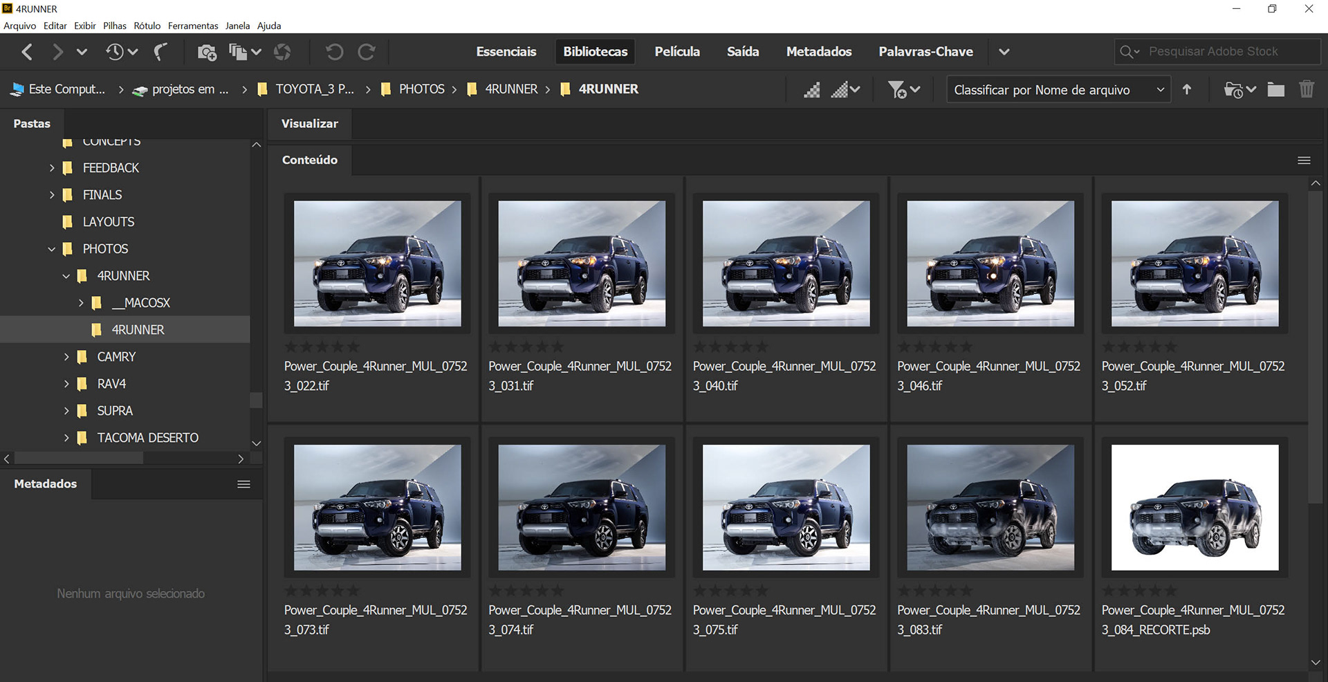The height and width of the screenshot is (682, 1328).
Task: Open in Camera Raw aperture icon
Action: pyautogui.click(x=282, y=52)
